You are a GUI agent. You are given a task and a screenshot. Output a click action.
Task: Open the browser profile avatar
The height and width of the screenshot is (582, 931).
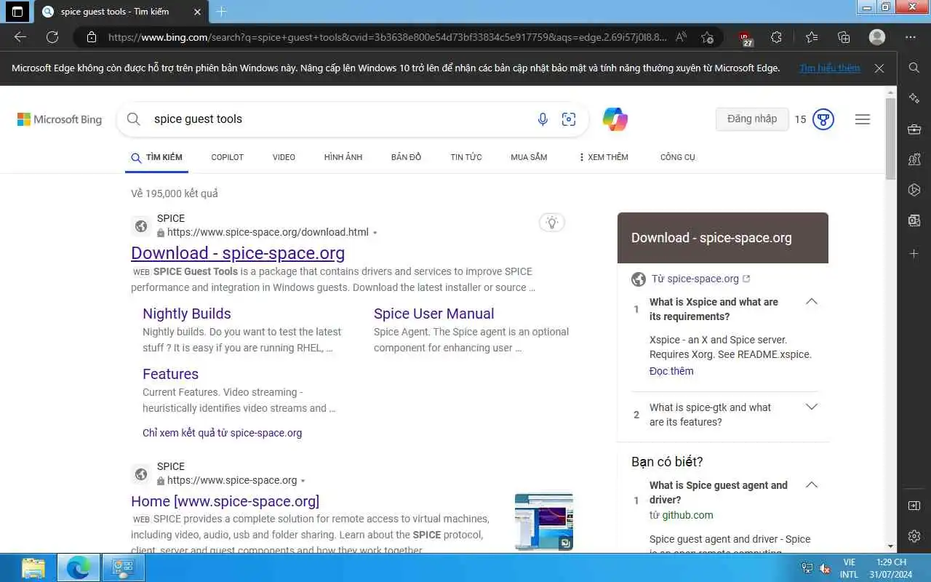point(877,37)
